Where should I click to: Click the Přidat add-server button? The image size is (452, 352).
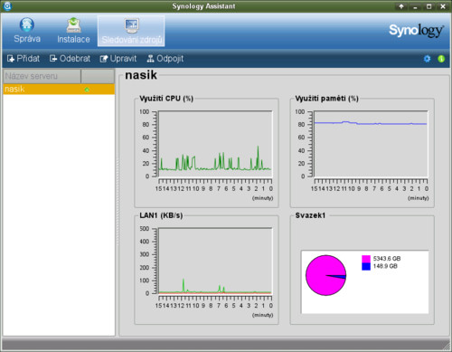click(x=24, y=59)
